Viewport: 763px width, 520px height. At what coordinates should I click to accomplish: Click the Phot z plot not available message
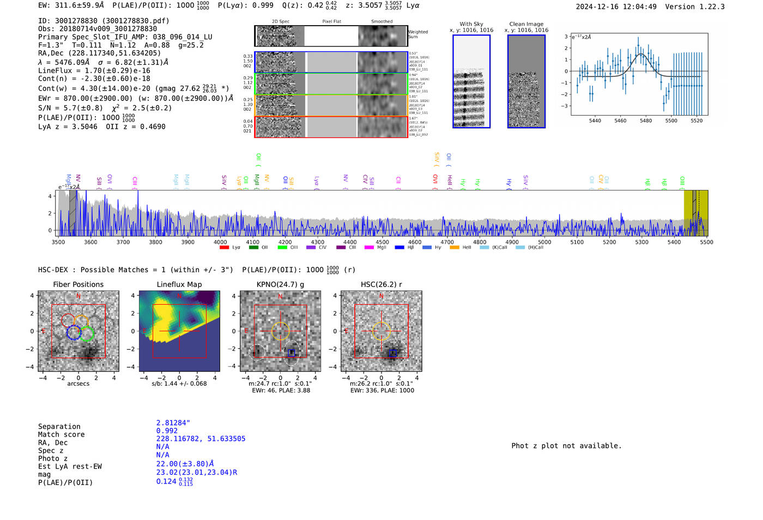tap(566, 446)
